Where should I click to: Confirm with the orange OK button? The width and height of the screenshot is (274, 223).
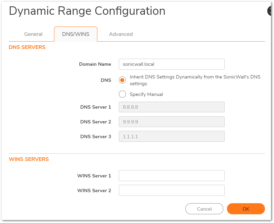point(246,209)
